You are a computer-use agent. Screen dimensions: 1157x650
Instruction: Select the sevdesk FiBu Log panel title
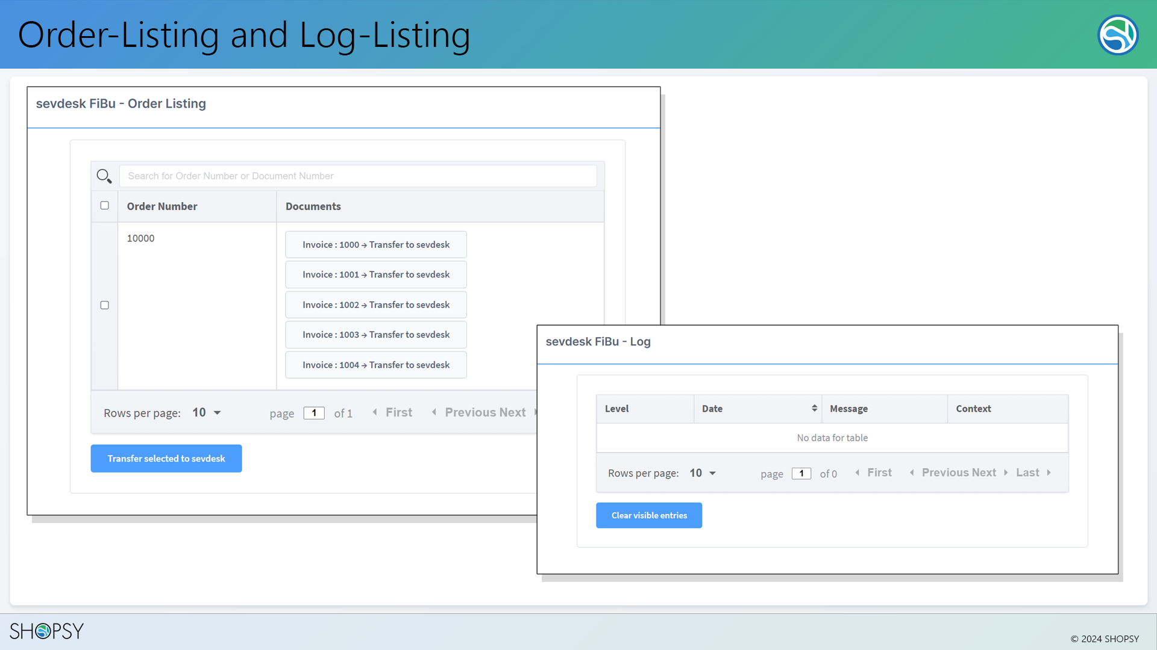(598, 341)
